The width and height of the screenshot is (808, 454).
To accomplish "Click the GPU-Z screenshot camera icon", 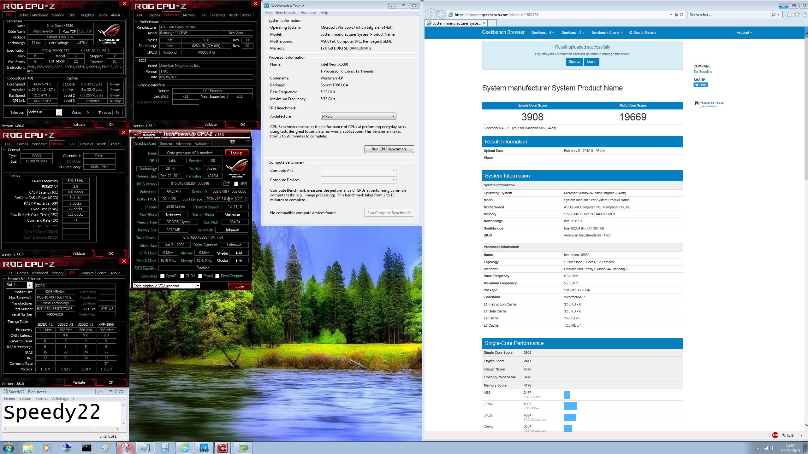I will (x=232, y=142).
